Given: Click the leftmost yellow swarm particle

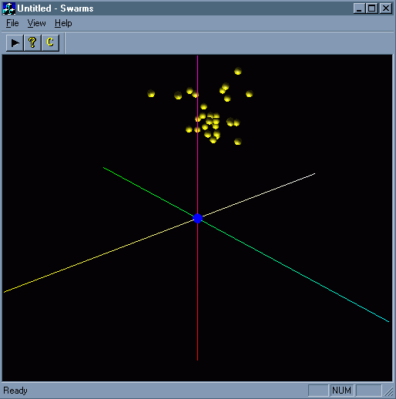Looking at the screenshot, I should [151, 93].
